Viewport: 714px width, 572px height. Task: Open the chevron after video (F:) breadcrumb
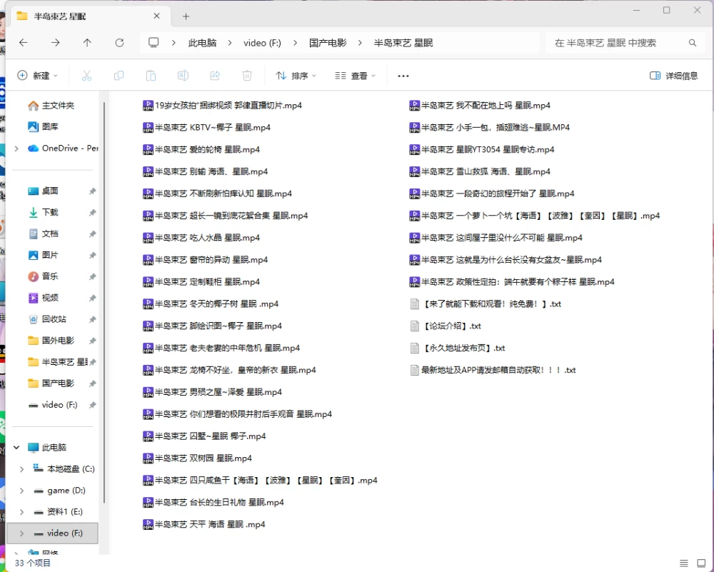click(295, 43)
